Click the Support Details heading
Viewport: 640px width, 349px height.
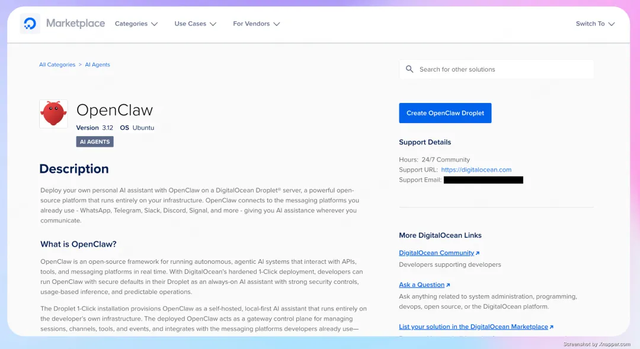click(425, 142)
